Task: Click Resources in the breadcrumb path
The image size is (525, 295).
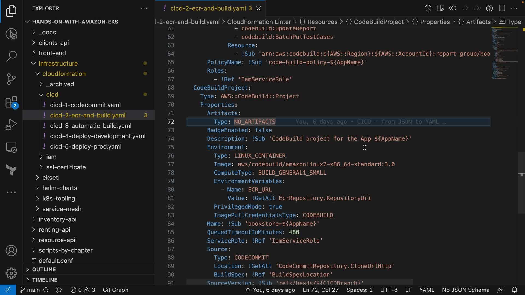Action: click(x=322, y=22)
